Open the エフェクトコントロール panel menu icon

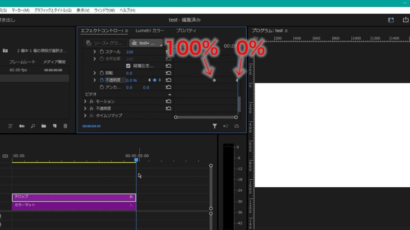127,31
